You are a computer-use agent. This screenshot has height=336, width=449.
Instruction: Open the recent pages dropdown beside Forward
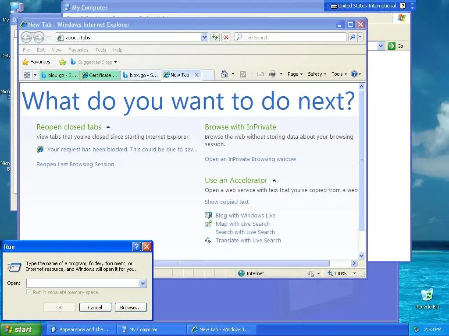pyautogui.click(x=48, y=38)
